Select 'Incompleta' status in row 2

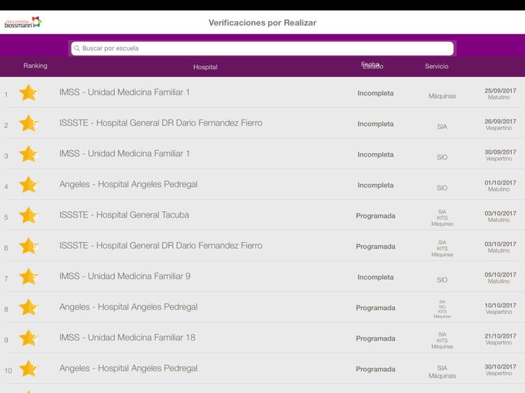click(376, 124)
